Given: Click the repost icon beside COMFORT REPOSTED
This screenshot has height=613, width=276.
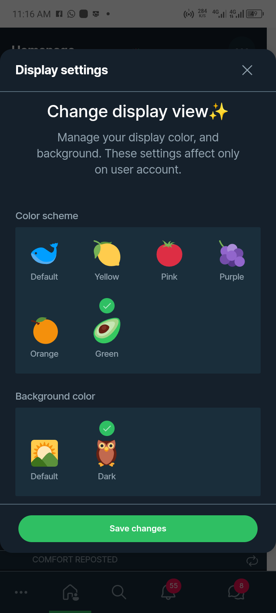Looking at the screenshot, I should click(x=252, y=561).
